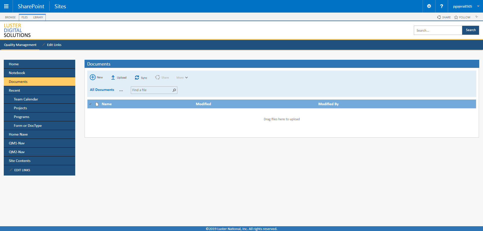Select the Quality Management navigation tab
This screenshot has width=483, height=231.
[20, 45]
